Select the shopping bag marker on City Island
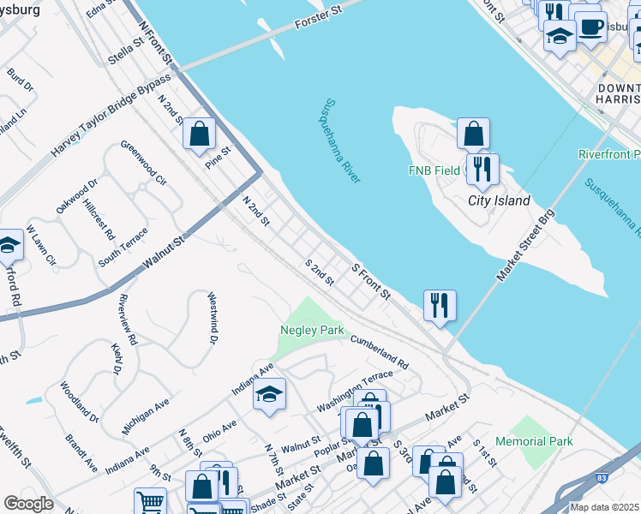The width and height of the screenshot is (641, 514). tap(473, 134)
